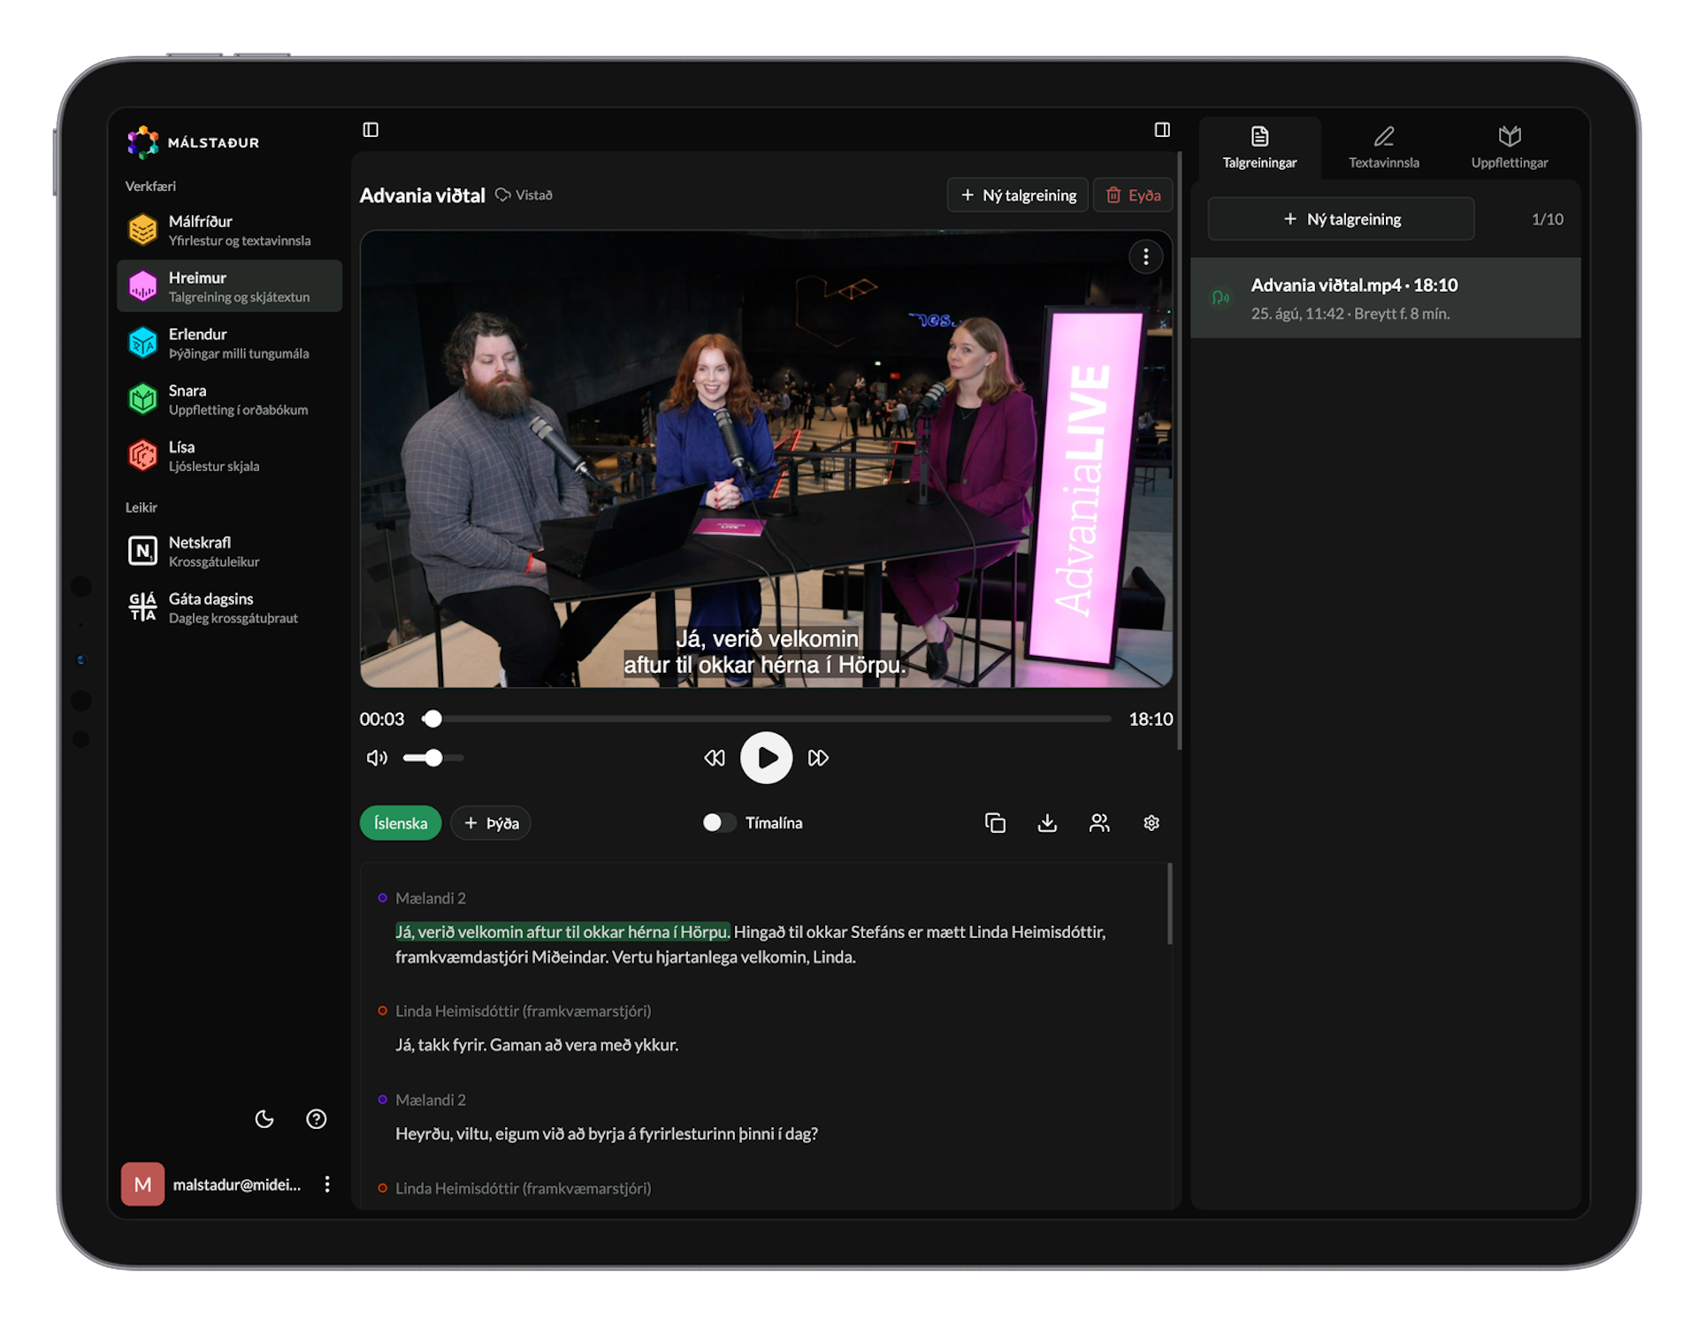Image resolution: width=1698 pixels, height=1327 pixels.
Task: Click the Vistað saved status indicator
Action: pos(524,195)
